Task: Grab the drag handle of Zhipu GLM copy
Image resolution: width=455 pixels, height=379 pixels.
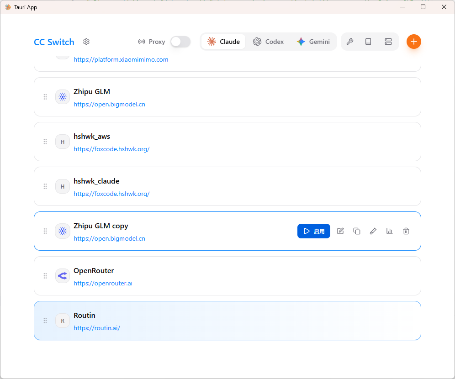Action: pos(45,231)
